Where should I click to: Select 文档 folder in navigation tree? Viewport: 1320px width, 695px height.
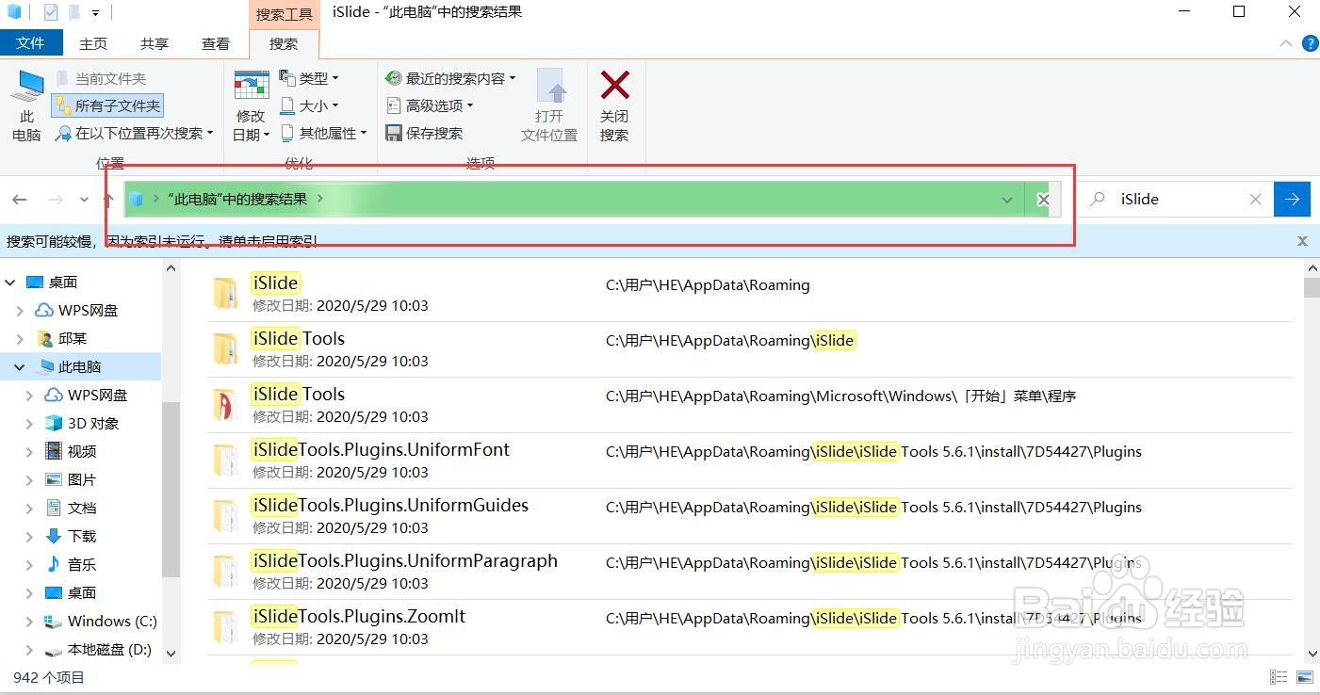(x=71, y=509)
